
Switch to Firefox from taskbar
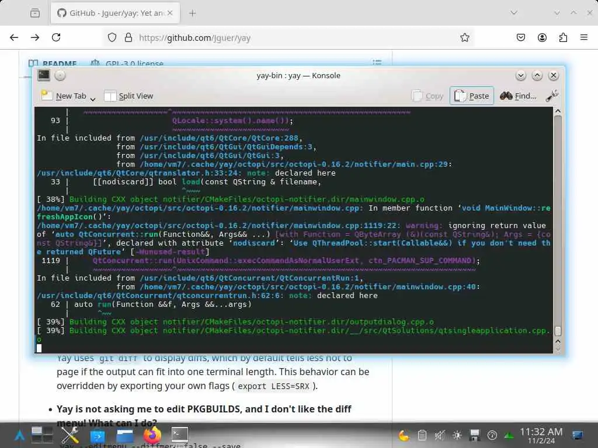click(152, 435)
